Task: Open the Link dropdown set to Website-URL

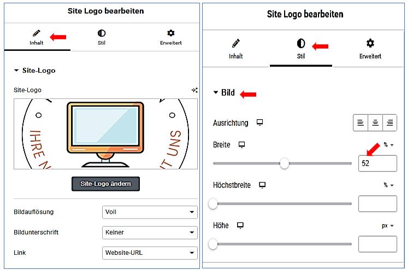Action: click(x=150, y=253)
